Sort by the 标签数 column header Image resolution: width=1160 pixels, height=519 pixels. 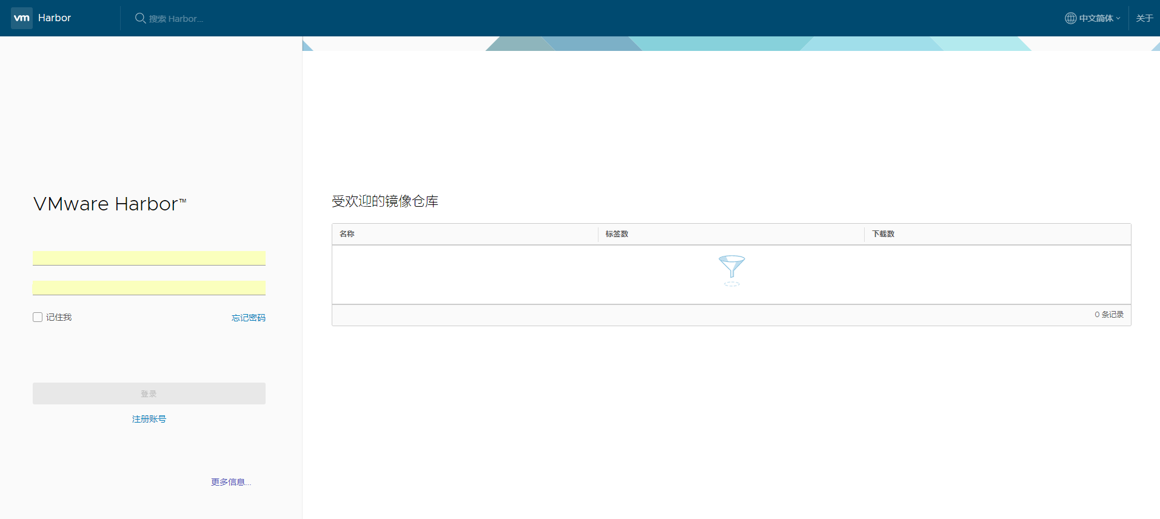pyautogui.click(x=617, y=234)
